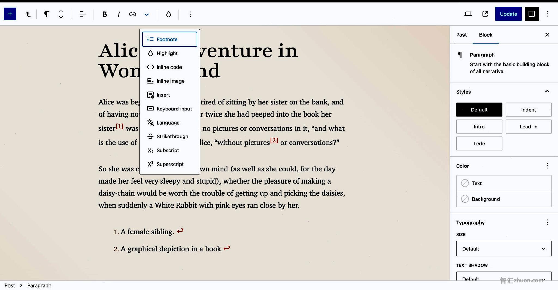The height and width of the screenshot is (290, 558).
Task: Open the block inserter plus button
Action: pyautogui.click(x=10, y=14)
